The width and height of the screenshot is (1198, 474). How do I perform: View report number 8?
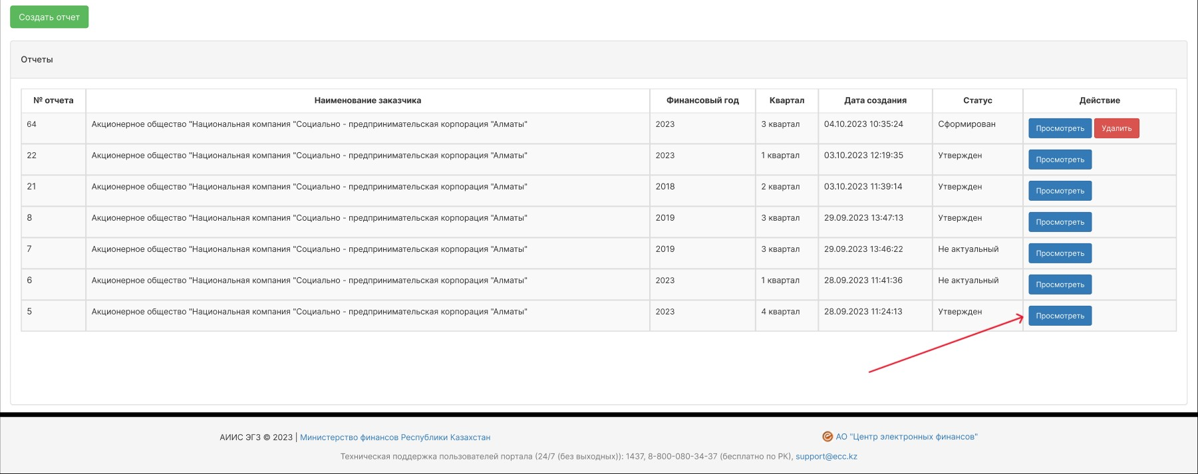click(x=1060, y=222)
